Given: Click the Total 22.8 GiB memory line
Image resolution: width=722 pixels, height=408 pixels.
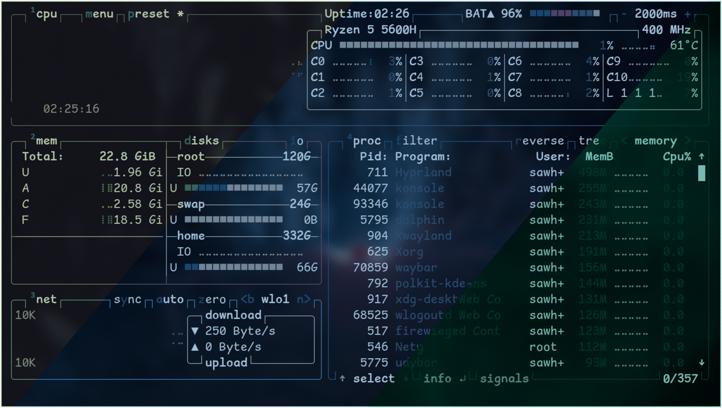Looking at the screenshot, I should 89,156.
